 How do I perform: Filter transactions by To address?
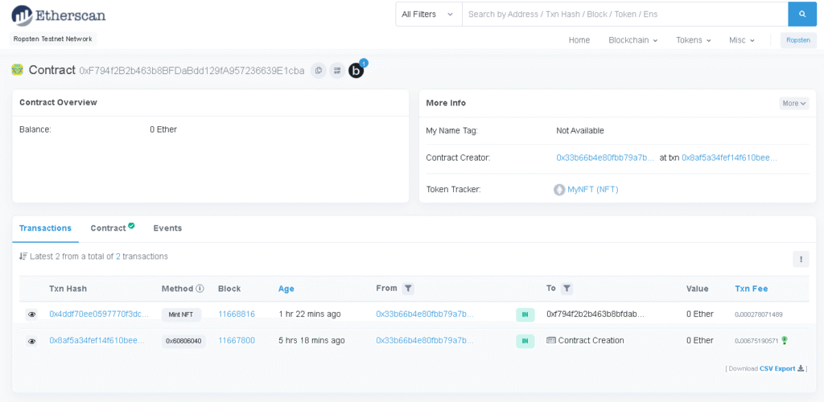pos(566,288)
